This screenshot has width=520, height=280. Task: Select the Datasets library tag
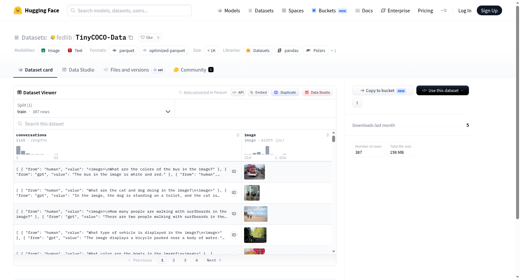258,50
